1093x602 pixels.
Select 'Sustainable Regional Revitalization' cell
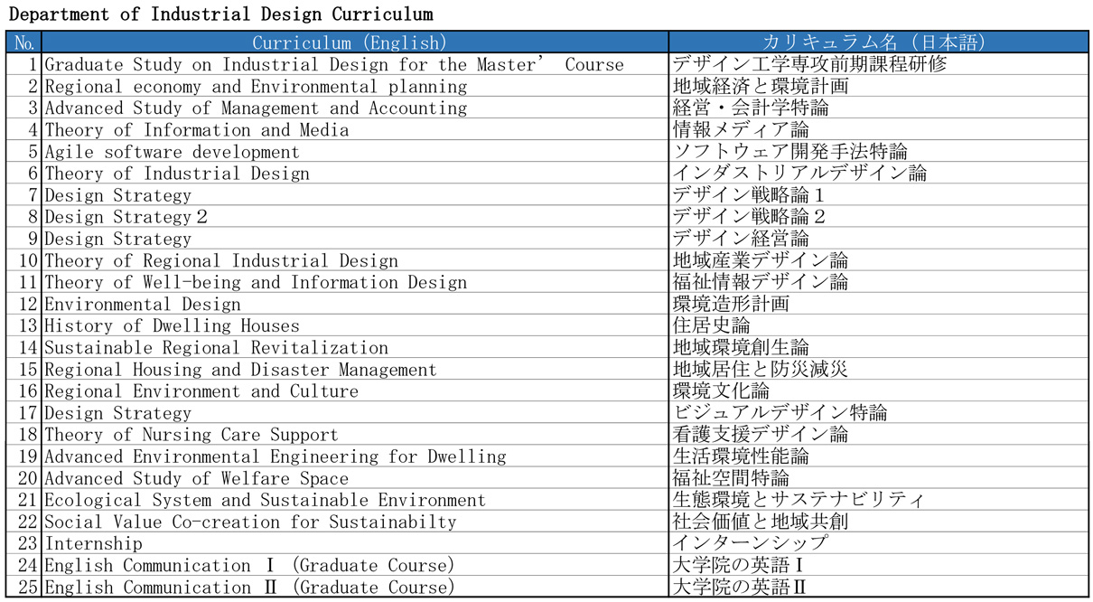coord(355,347)
